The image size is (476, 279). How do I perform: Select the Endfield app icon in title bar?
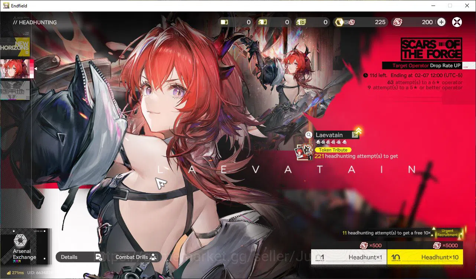click(x=6, y=6)
